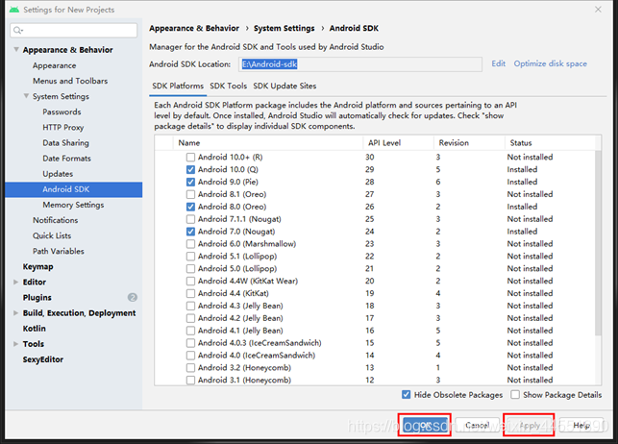Viewport: 618px width, 444px height.
Task: Open the Plugins settings
Action: (x=37, y=298)
